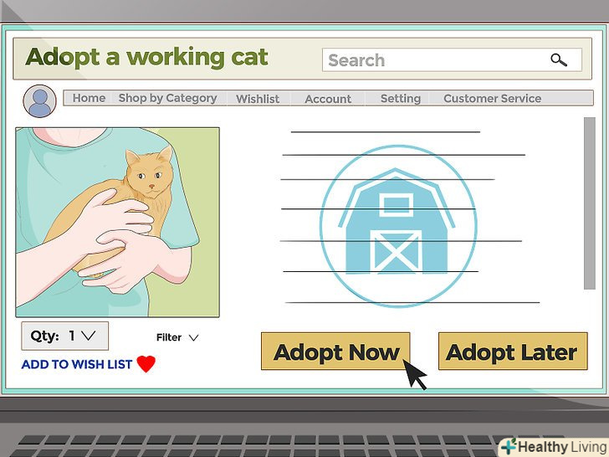Expand the Qty quantity dropdown
Image resolution: width=609 pixels, height=457 pixels.
tap(65, 336)
